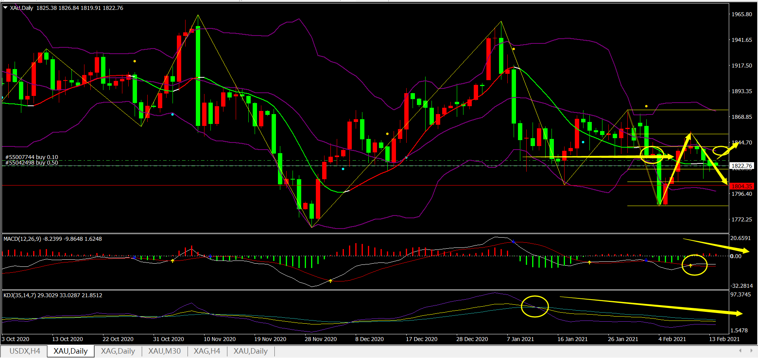Open the XAG,H4 chart tab
758x358 pixels.
tap(207, 351)
